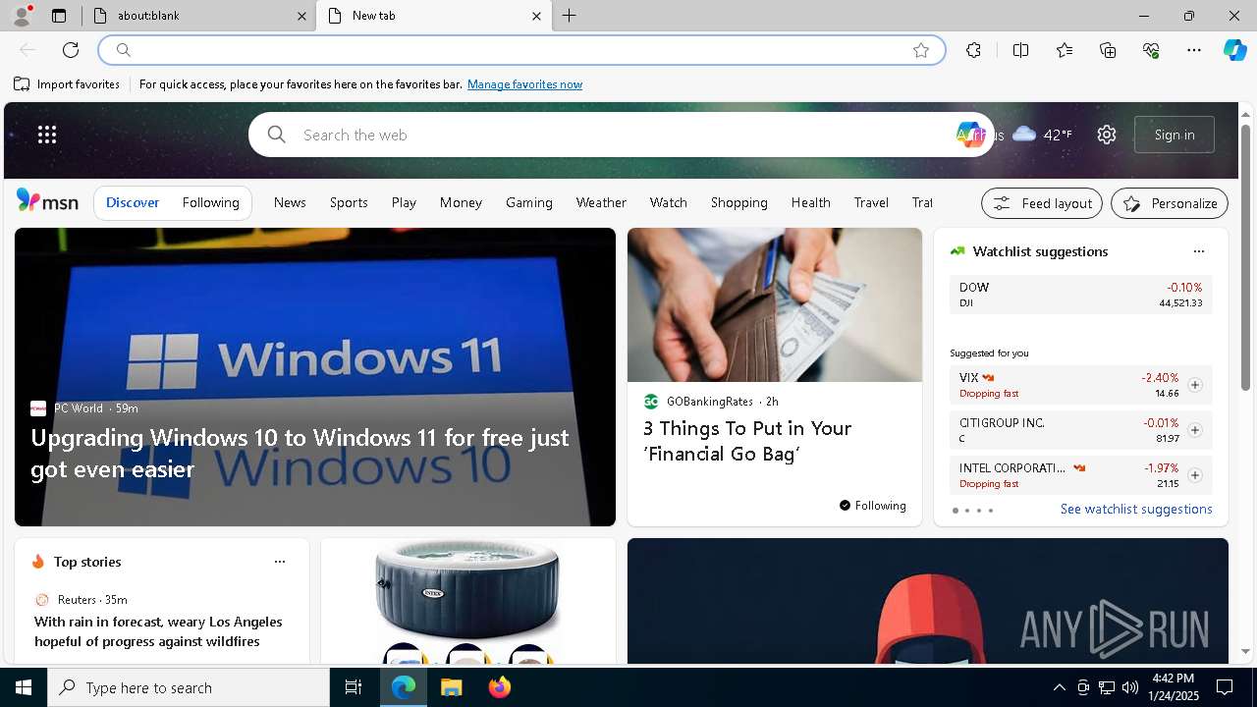Open the Shopping category
Viewport: 1257px width, 707px height.
point(738,202)
